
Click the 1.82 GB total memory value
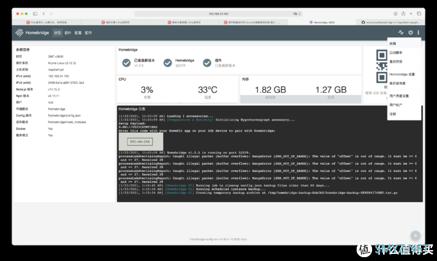271,90
